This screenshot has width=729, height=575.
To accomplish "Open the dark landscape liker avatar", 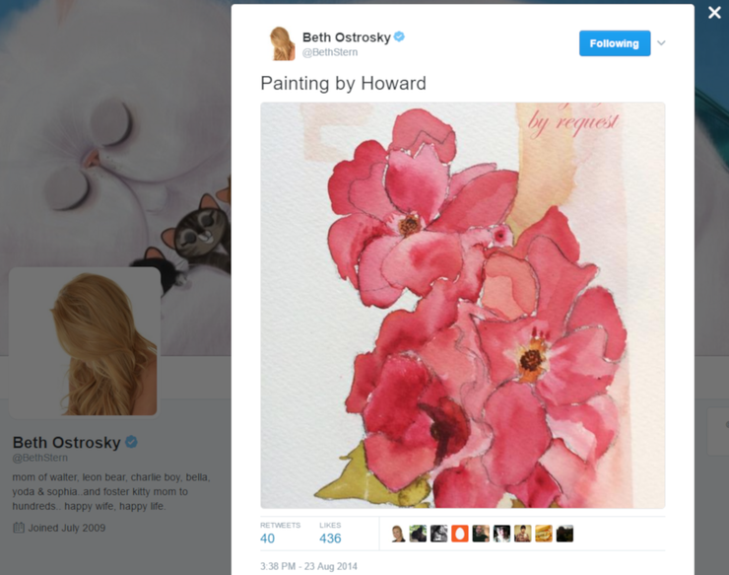I will [x=564, y=534].
